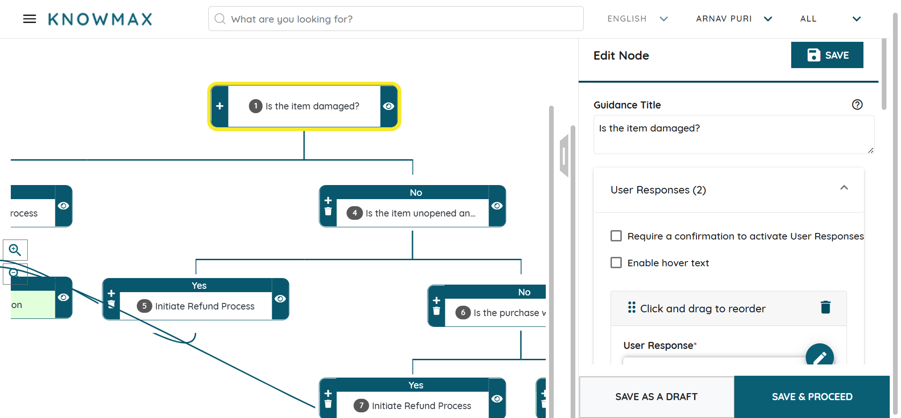This screenshot has width=901, height=418.
Task: Delete the user response with trash icon
Action: [x=825, y=308]
